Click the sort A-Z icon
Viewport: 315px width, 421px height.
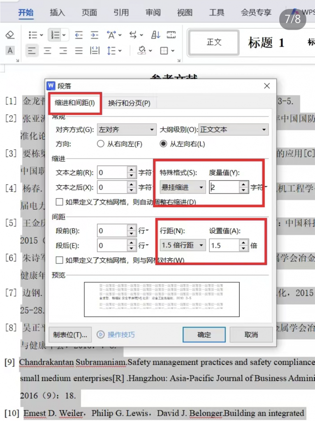tap(155, 35)
